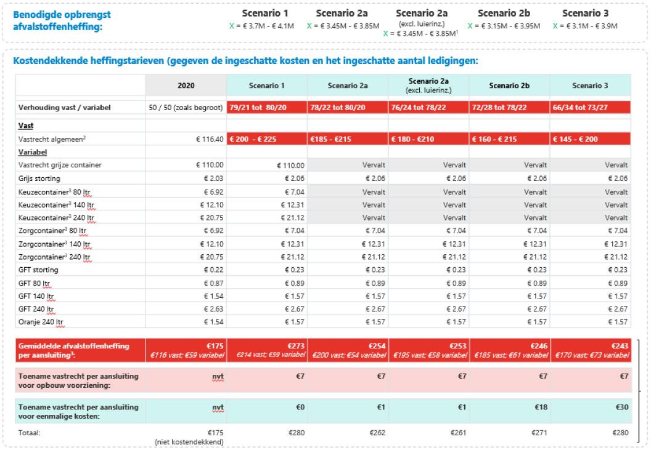Click the 'Oranje 240 ltr' row label
The image size is (651, 450).
[42, 322]
